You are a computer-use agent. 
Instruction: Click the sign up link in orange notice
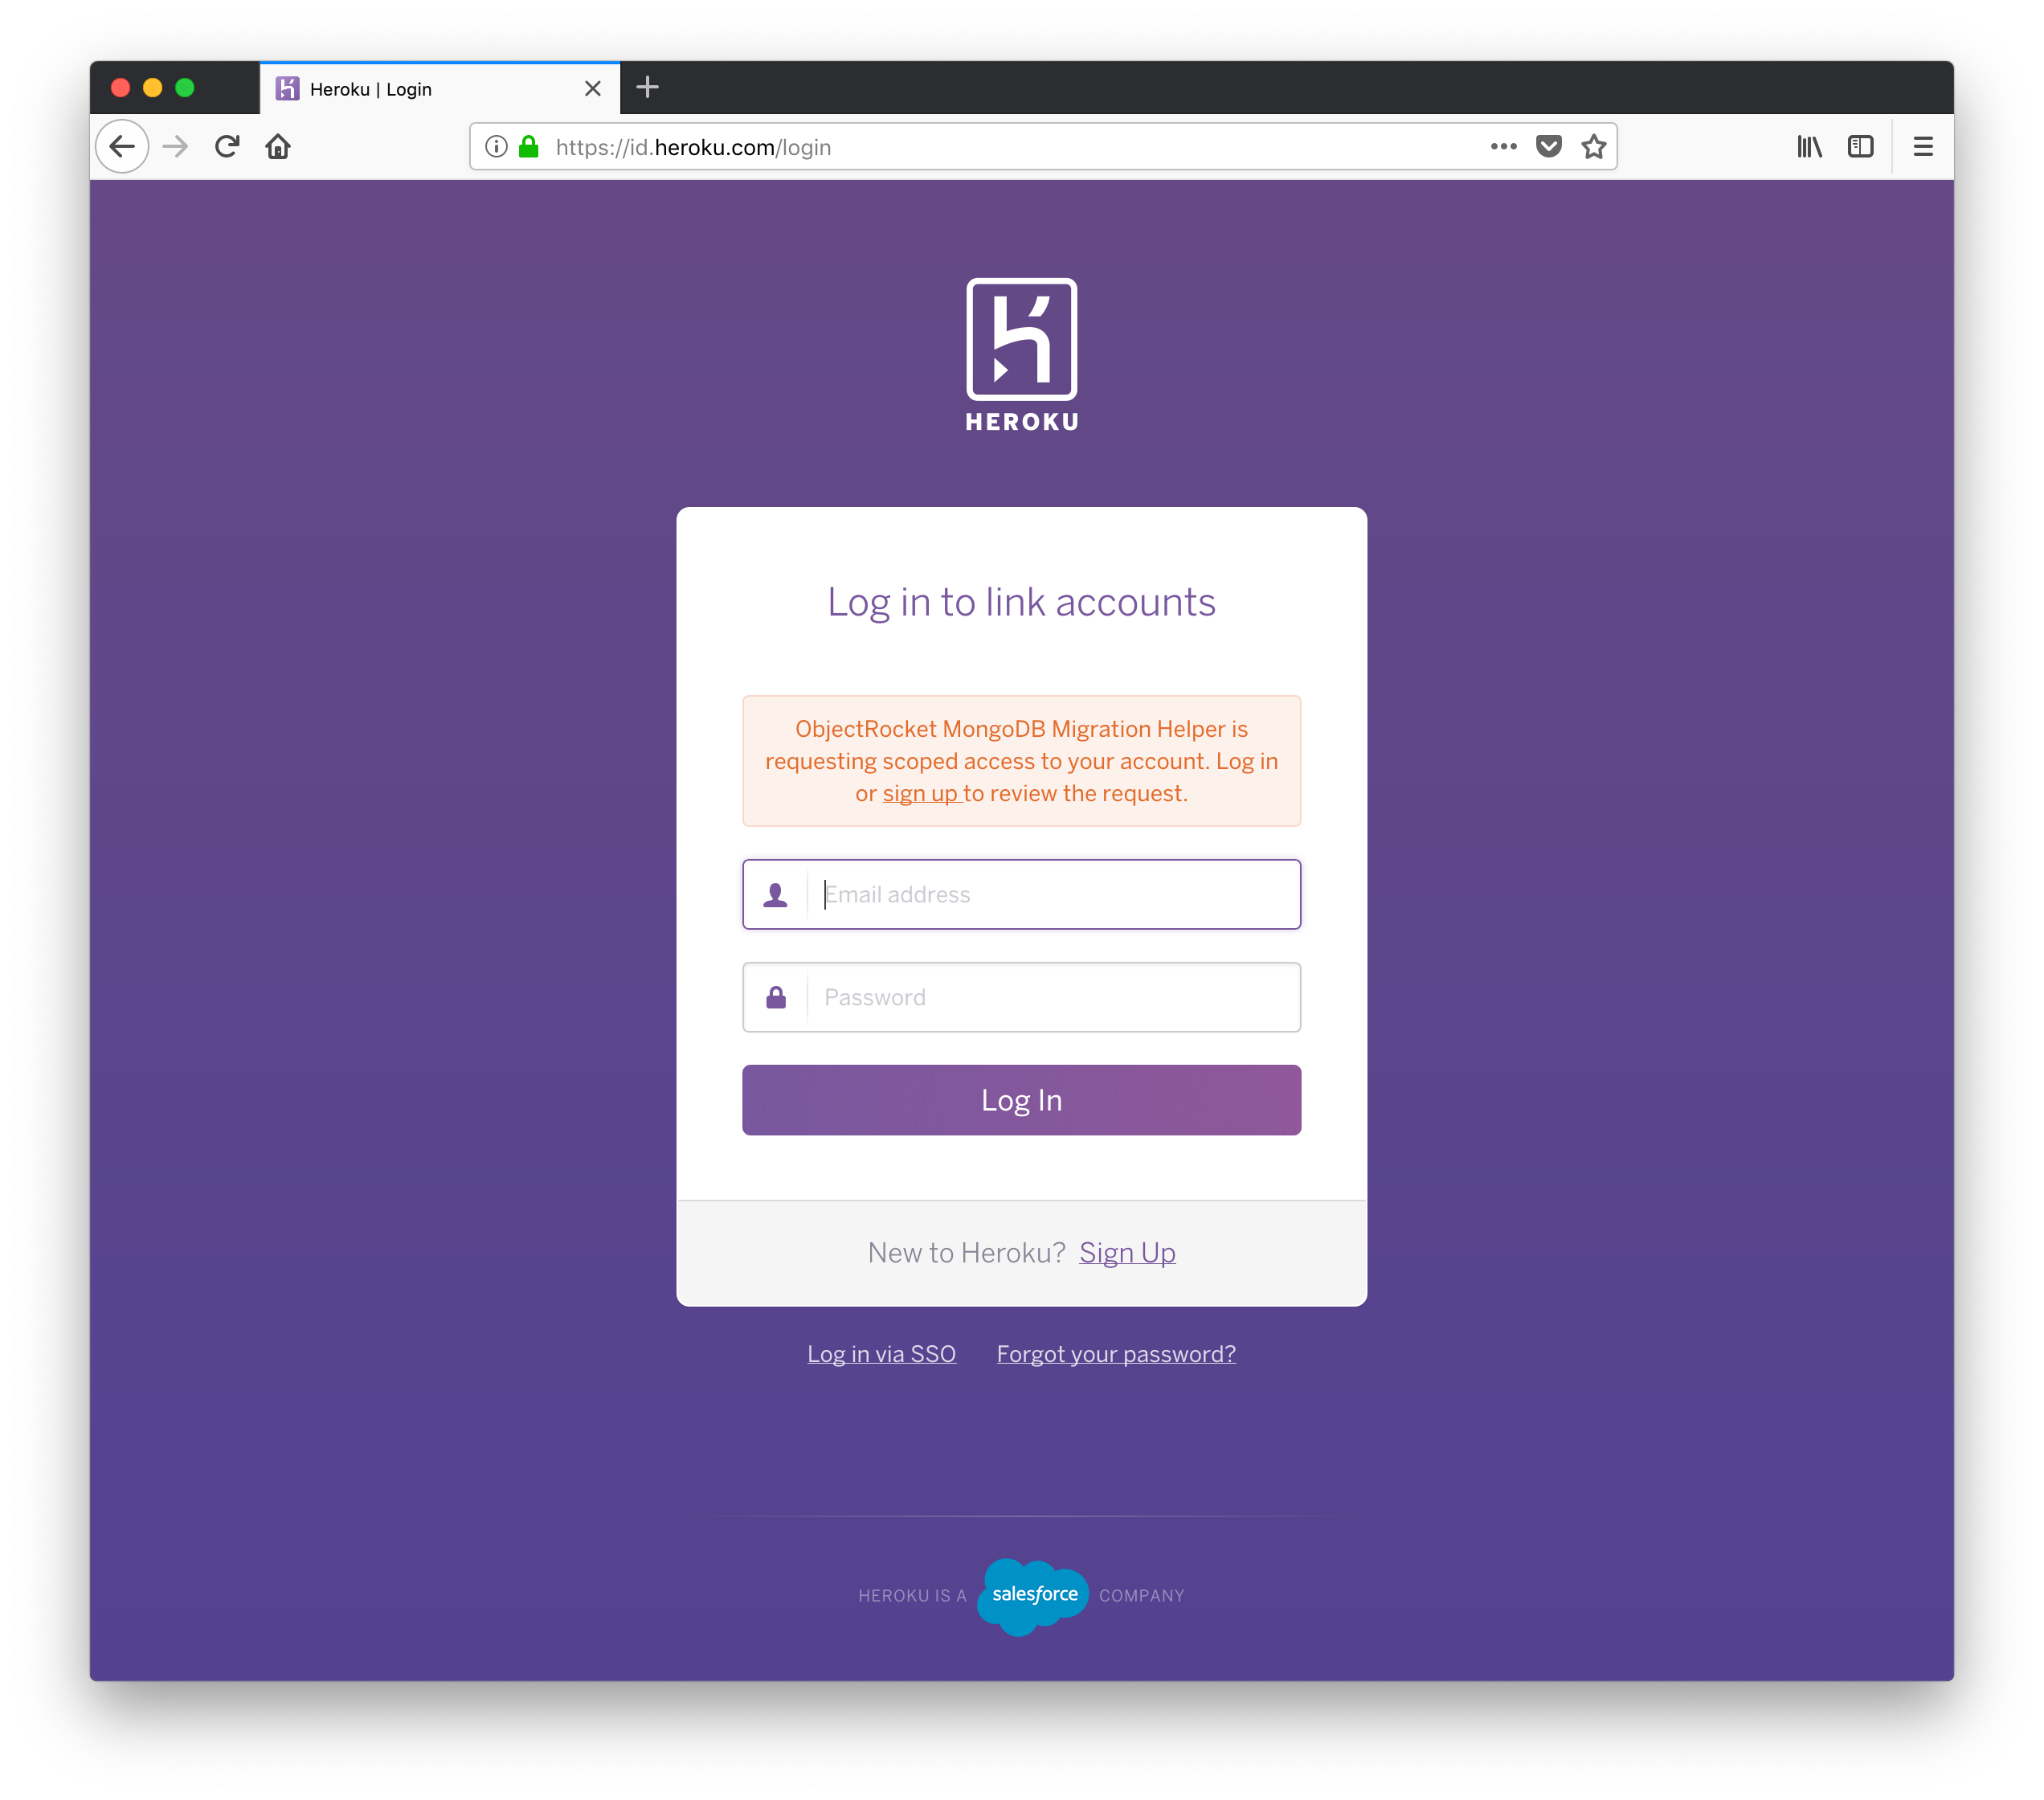click(x=920, y=793)
